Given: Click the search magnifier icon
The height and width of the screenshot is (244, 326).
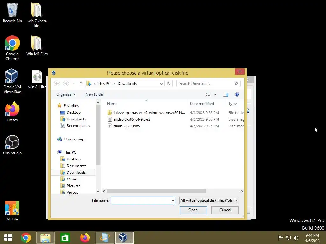Looking at the screenshot, I should point(236,84).
